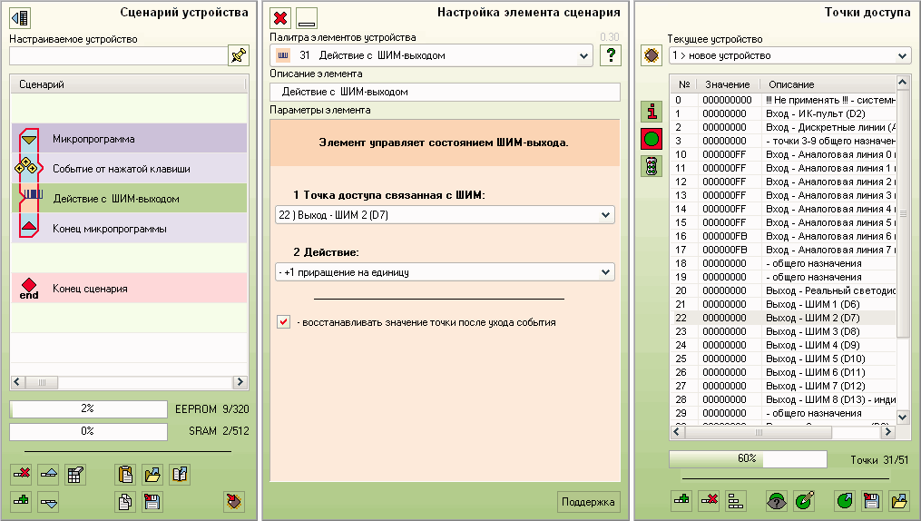This screenshot has height=521, width=921.
Task: Select the Конец сценария item
Action: pyautogui.click(x=90, y=289)
